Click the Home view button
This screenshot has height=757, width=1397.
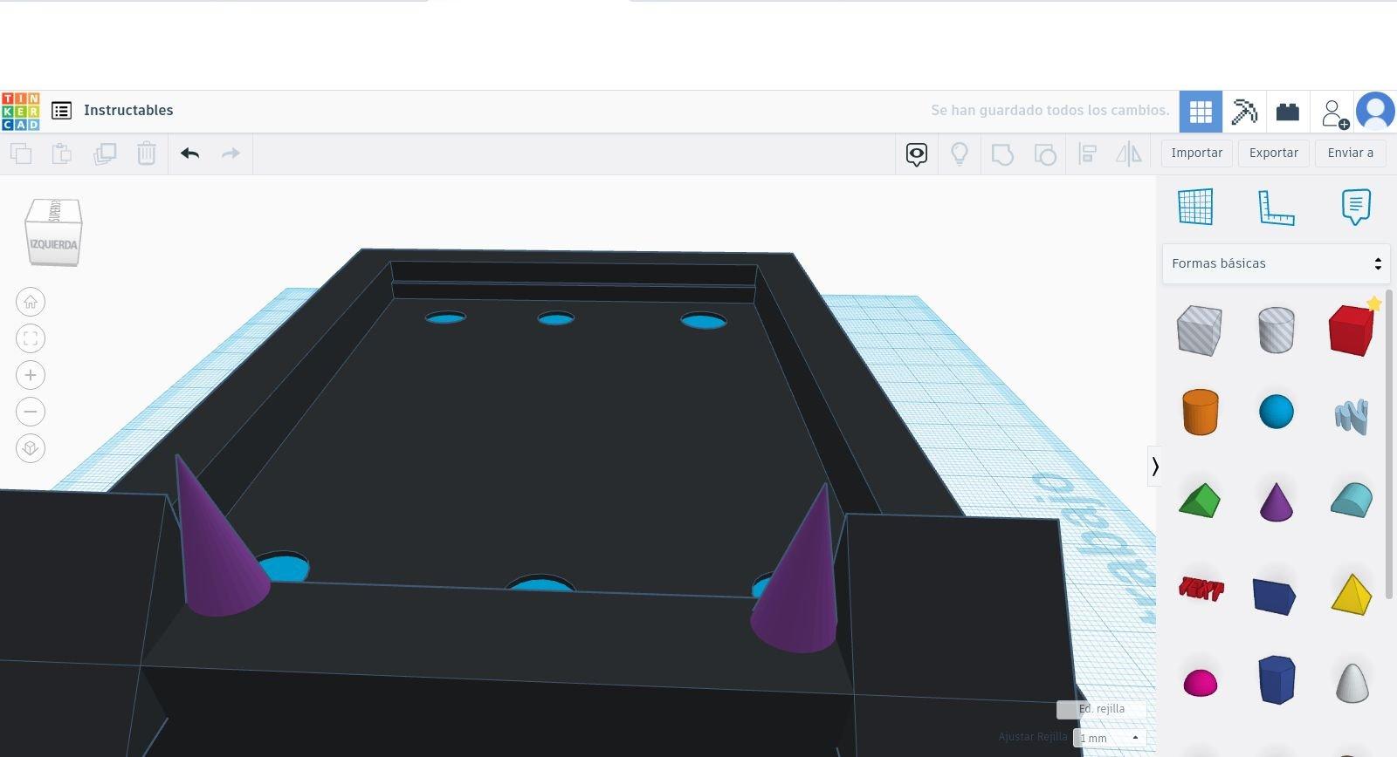pos(31,302)
